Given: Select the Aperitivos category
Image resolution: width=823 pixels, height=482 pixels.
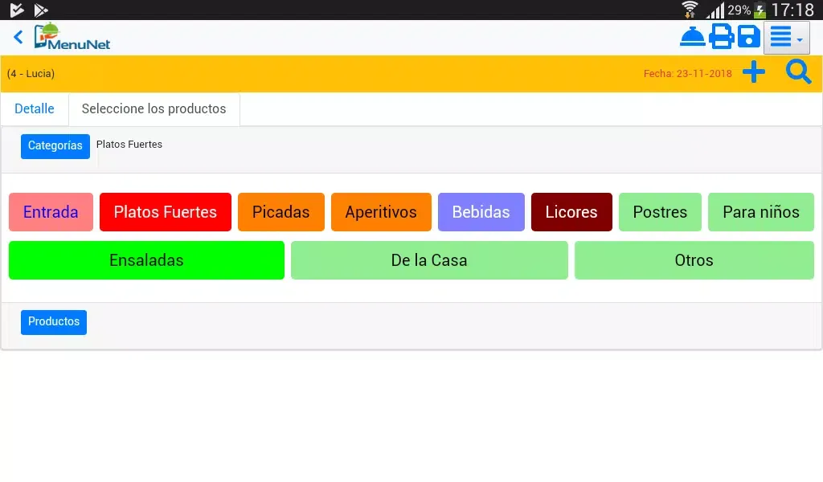Looking at the screenshot, I should tap(381, 212).
